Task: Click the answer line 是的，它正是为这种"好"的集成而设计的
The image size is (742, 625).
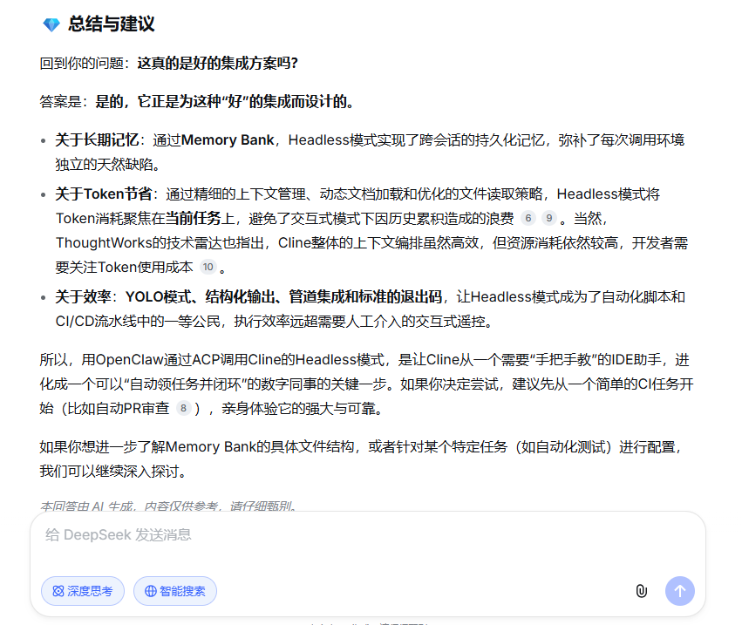Action: pos(224,102)
